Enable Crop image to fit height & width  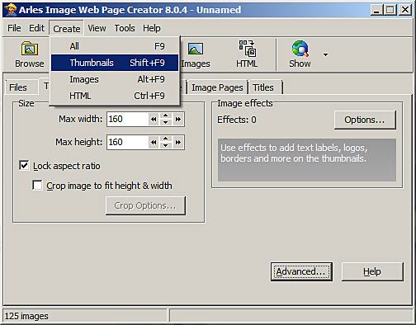pos(37,186)
